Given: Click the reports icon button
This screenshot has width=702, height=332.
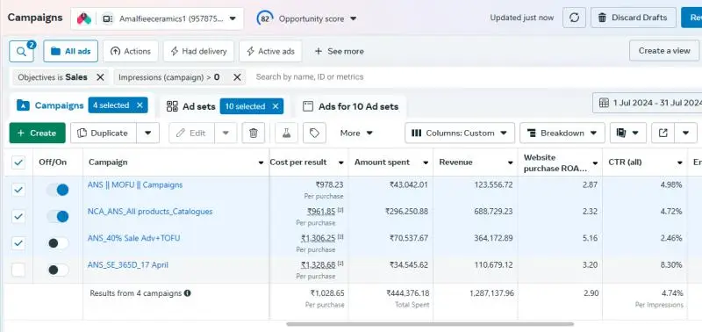Looking at the screenshot, I should pos(628,134).
